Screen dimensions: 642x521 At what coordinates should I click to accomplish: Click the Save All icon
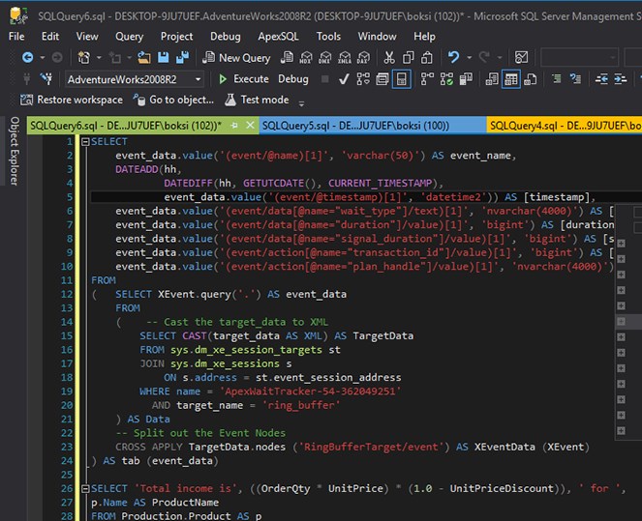183,58
